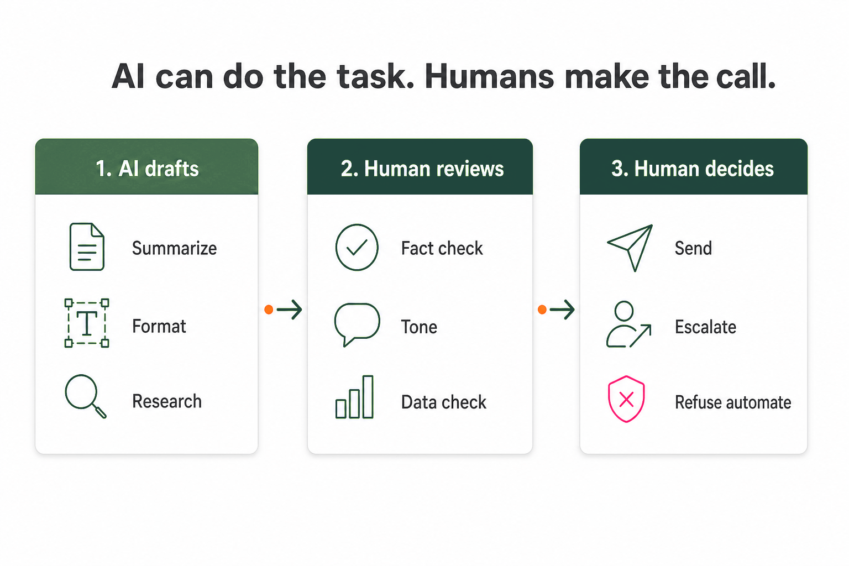
Task: Click the '1. AI drafts' card header
Action: pos(146,167)
